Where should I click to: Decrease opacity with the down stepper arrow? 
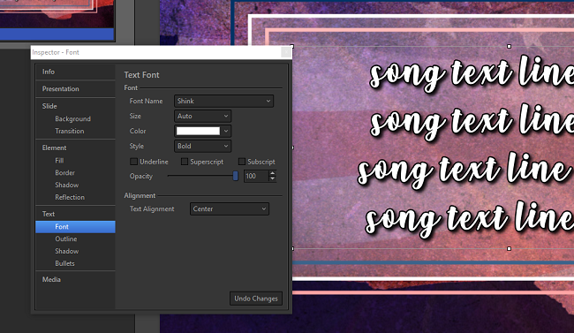pos(272,178)
